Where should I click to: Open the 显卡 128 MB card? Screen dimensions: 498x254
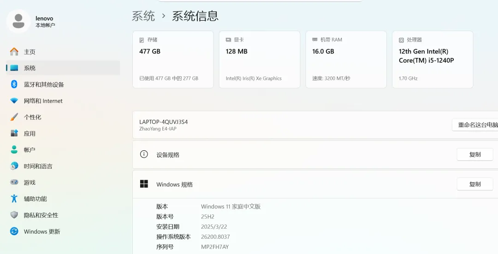click(x=260, y=59)
